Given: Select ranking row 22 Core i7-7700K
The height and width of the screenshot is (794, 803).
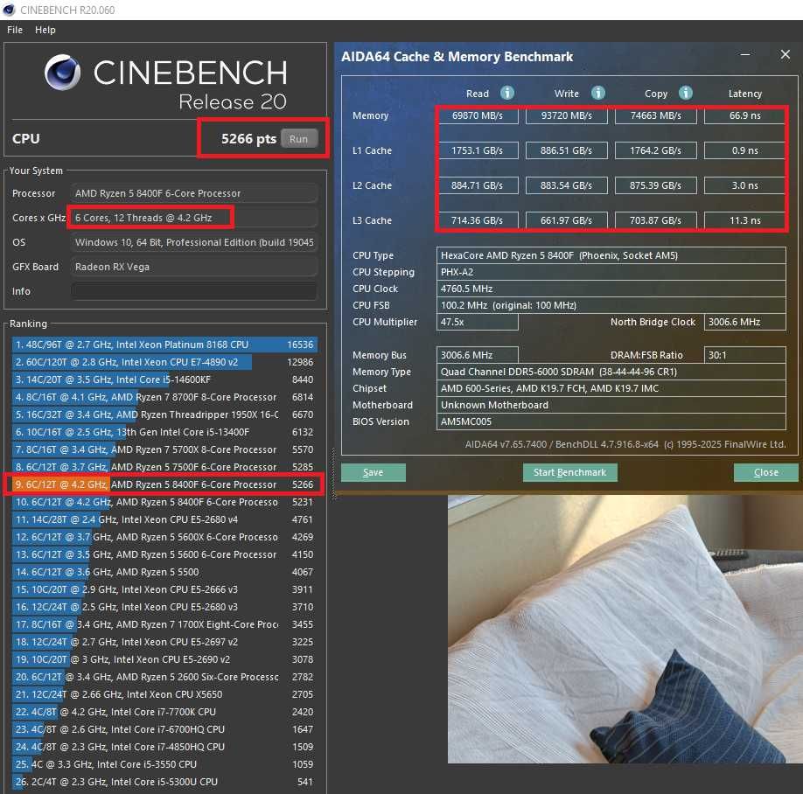Looking at the screenshot, I should pyautogui.click(x=164, y=712).
